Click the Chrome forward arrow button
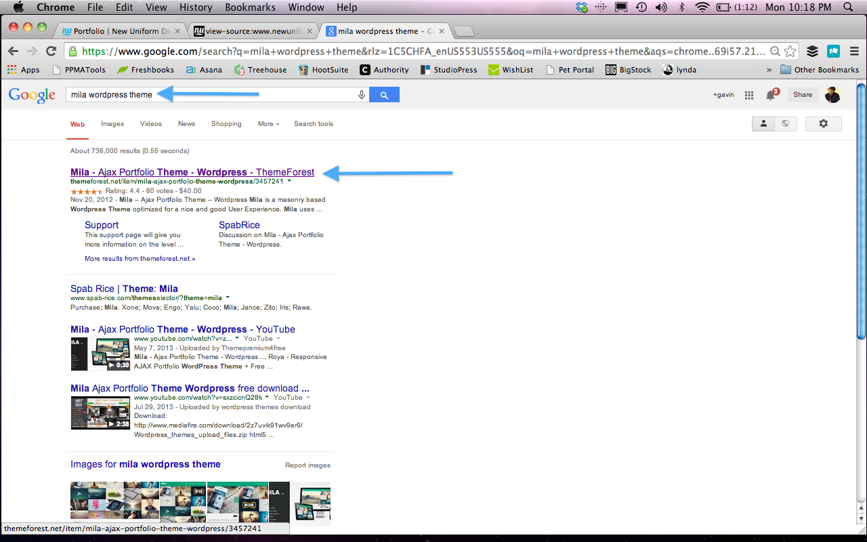The image size is (867, 542). 31,51
